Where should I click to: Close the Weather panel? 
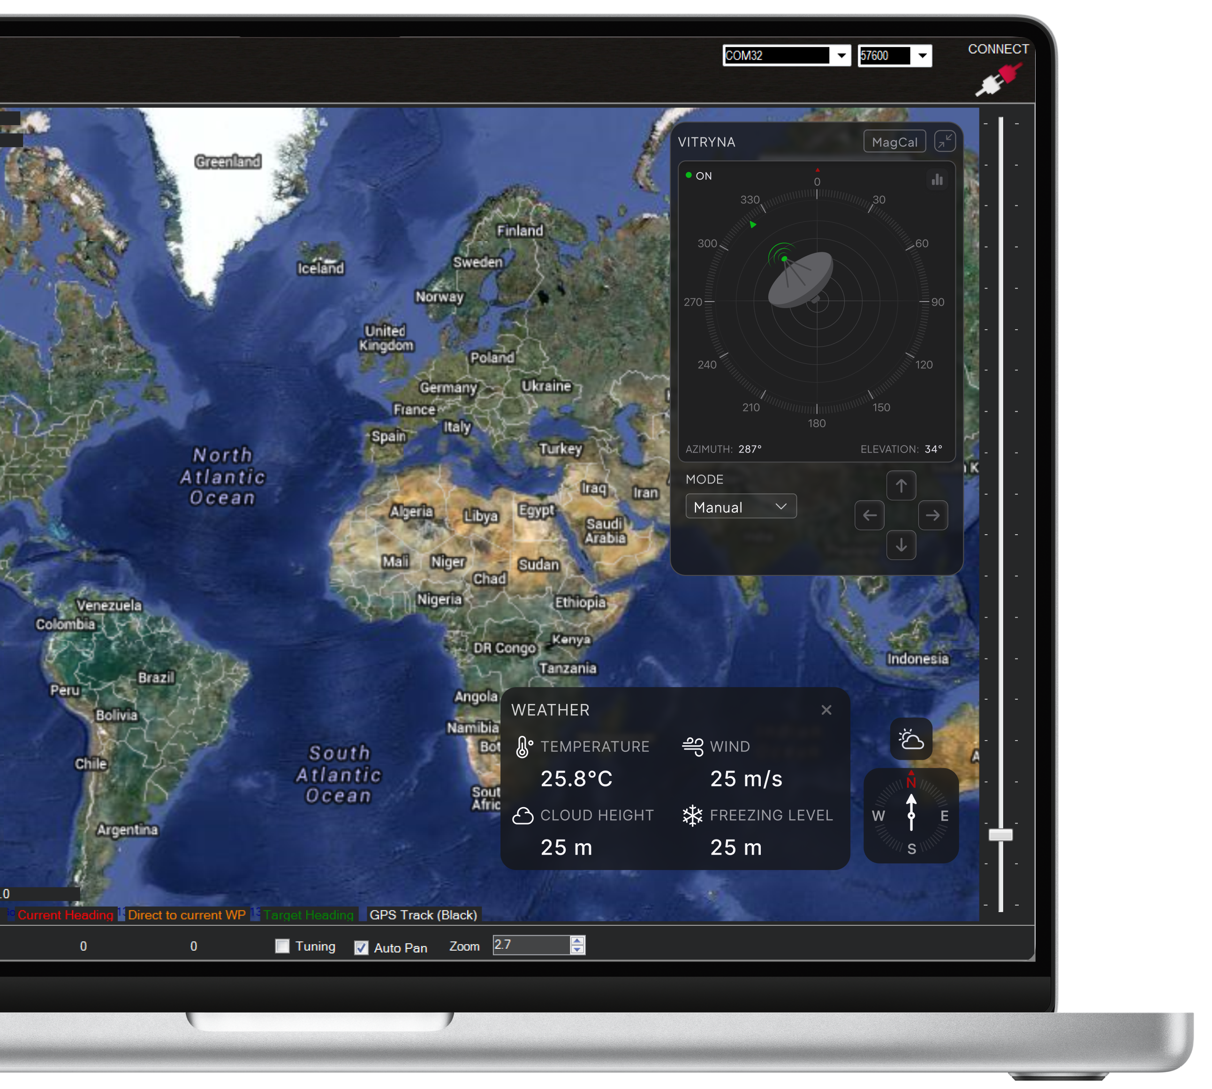click(826, 710)
